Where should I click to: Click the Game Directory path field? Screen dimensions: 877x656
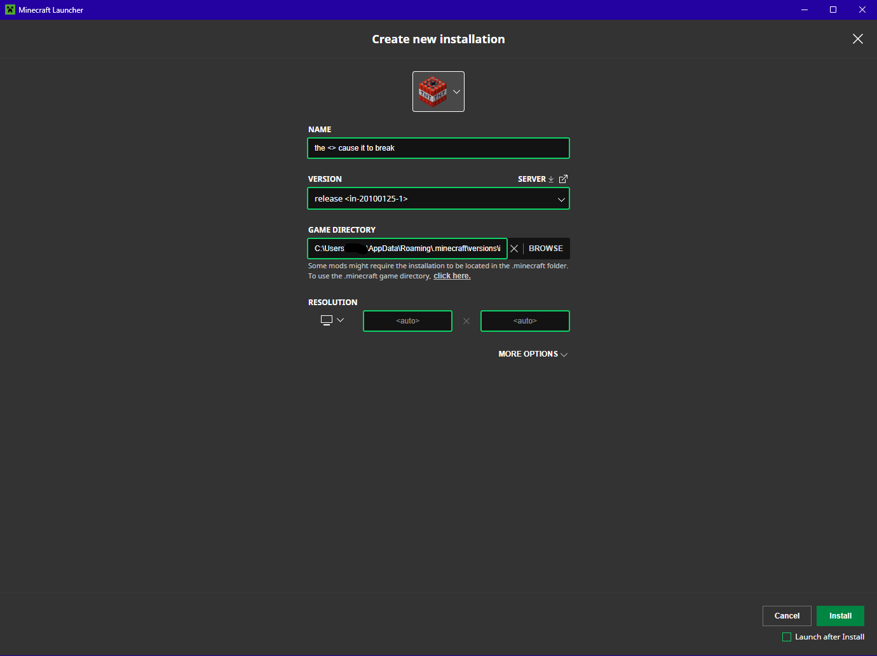click(x=407, y=249)
